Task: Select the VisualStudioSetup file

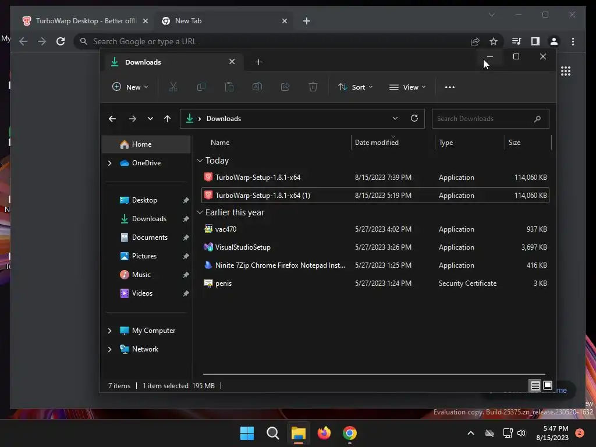Action: [x=375, y=247]
